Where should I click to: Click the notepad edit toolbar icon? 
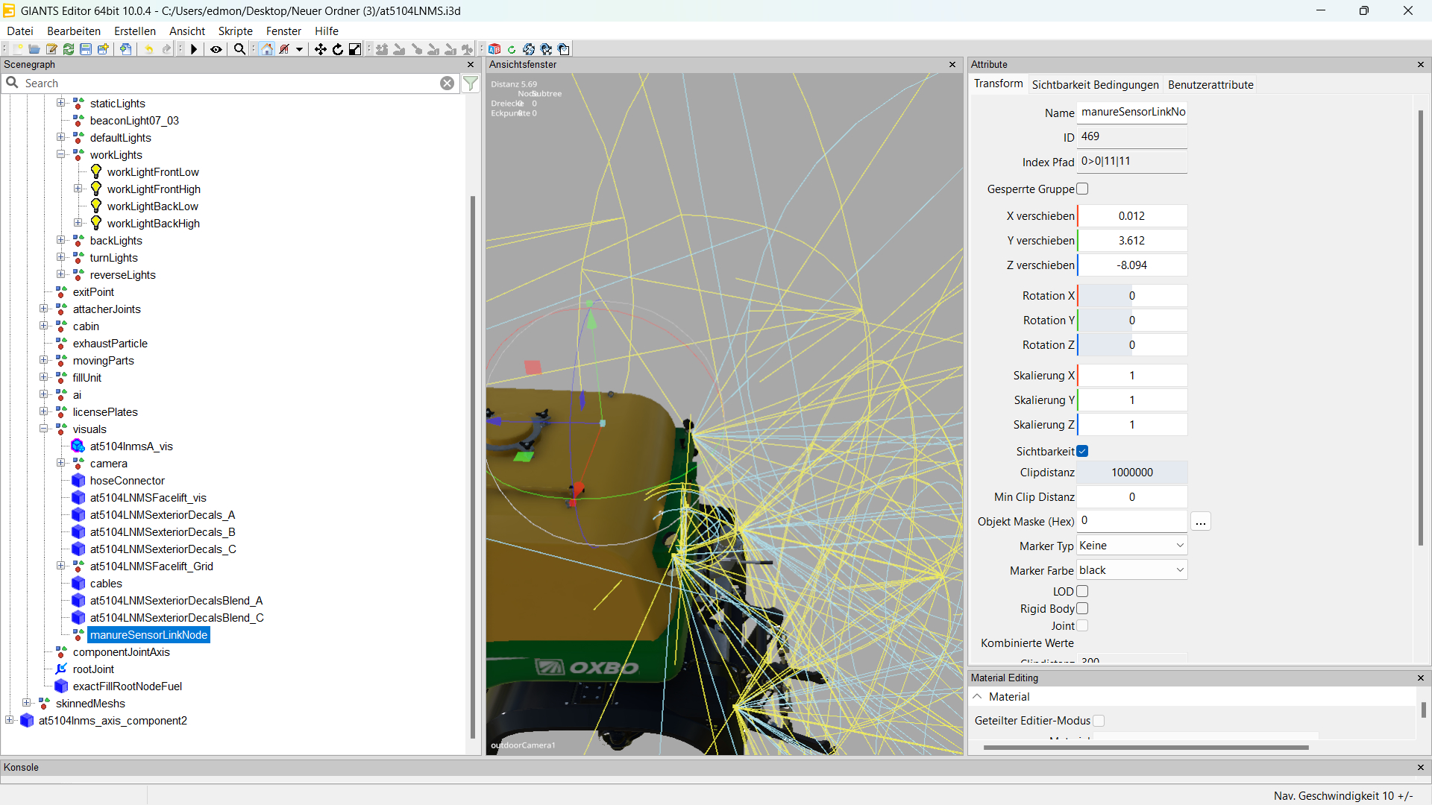coord(51,49)
